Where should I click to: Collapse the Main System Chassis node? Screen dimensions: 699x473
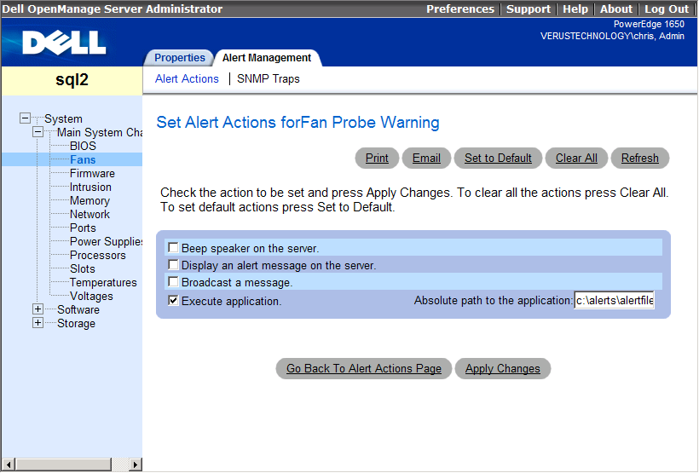coord(38,133)
